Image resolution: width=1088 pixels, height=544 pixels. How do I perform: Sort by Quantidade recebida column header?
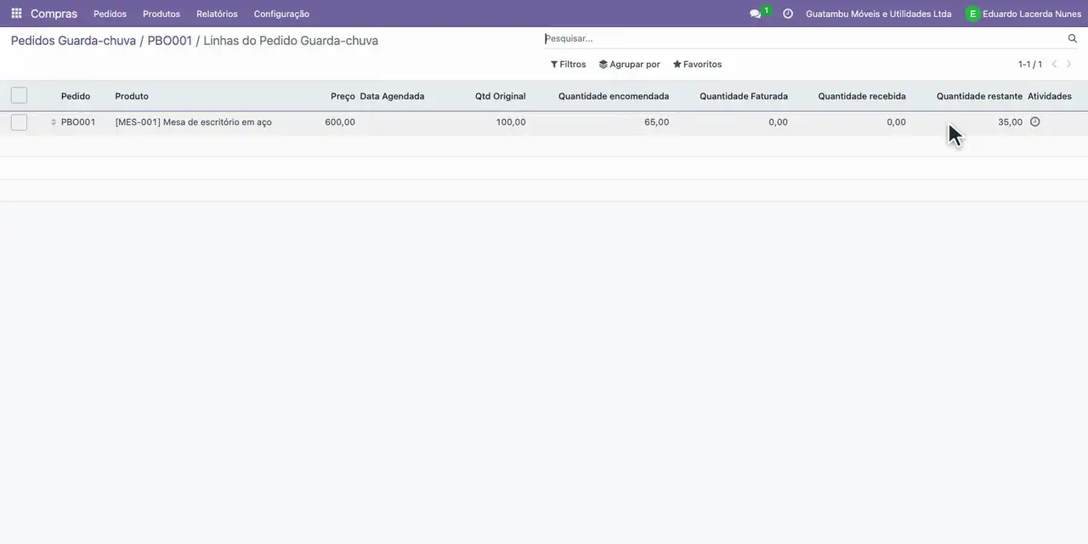[x=862, y=96]
